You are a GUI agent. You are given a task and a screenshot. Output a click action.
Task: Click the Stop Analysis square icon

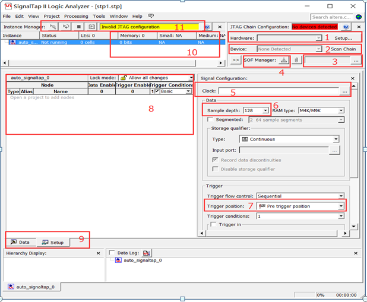click(78, 27)
